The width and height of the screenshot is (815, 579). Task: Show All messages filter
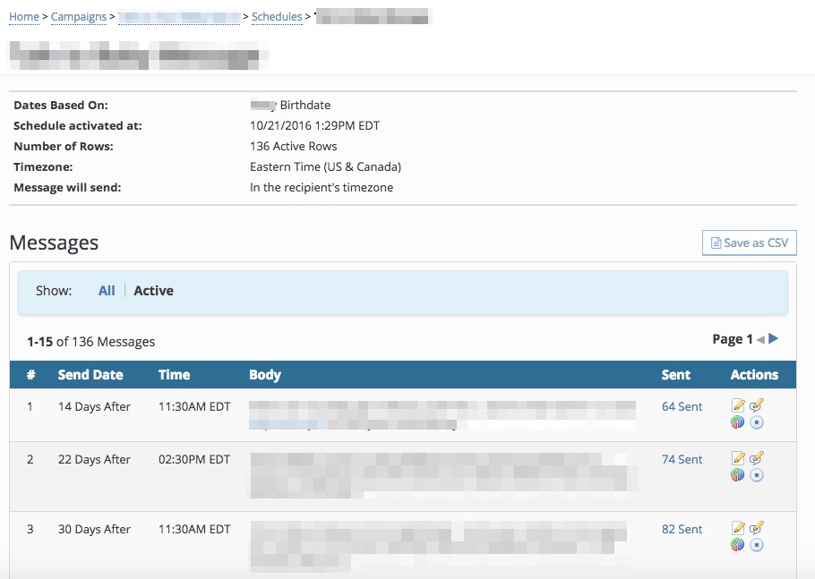click(107, 291)
